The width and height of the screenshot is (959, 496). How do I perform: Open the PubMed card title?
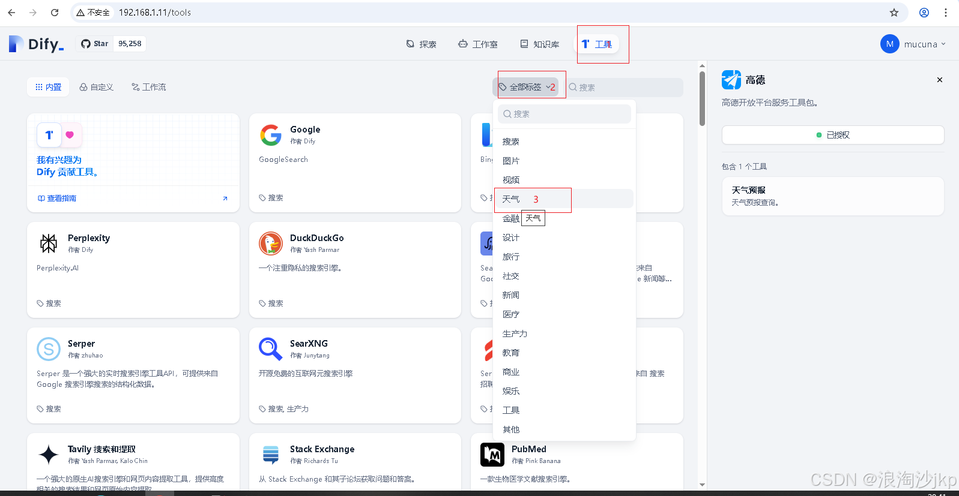point(529,449)
